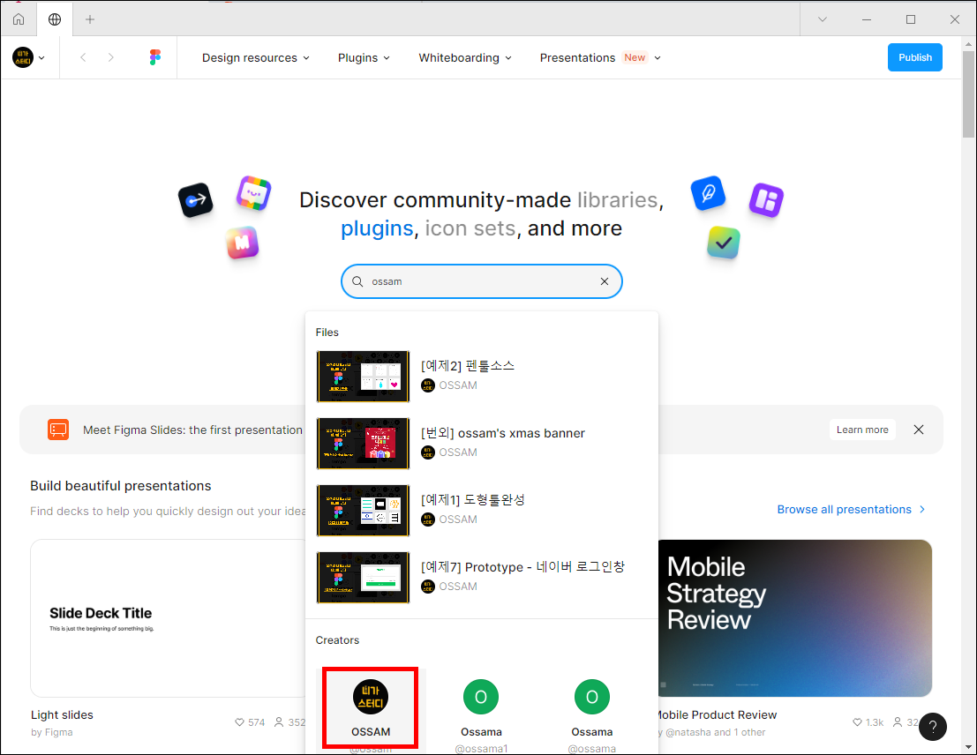
Task: Clear the search with the X icon
Action: pos(605,281)
